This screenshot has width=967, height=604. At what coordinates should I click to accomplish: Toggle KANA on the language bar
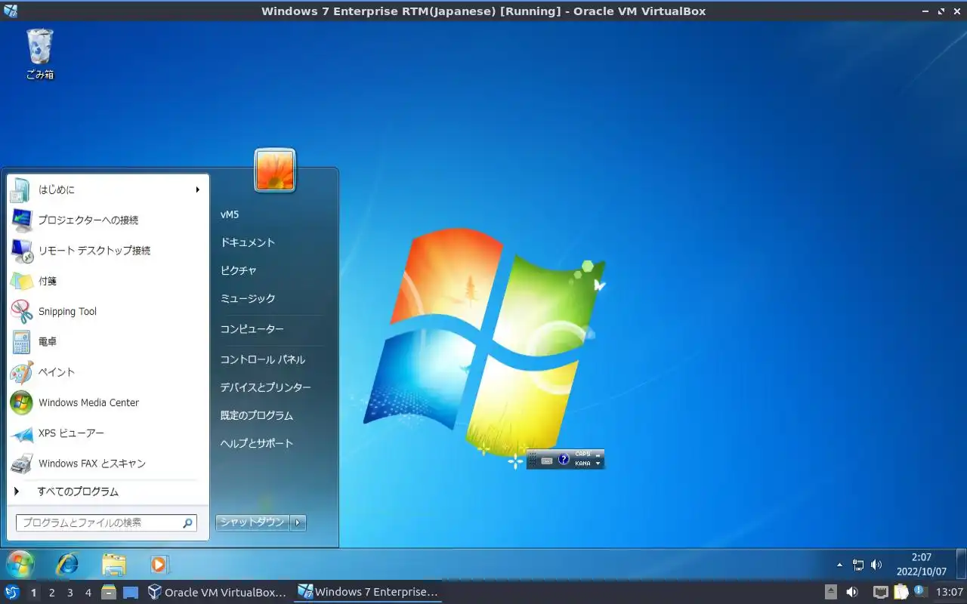[582, 464]
